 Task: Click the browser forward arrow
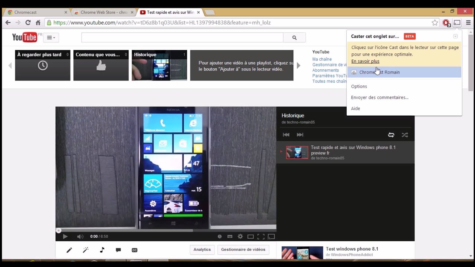18,23
